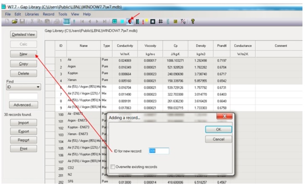Image resolution: width=305 pixels, height=187 pixels.
Task: Expand the Find field dropdown showing ID
Action: coord(39,87)
